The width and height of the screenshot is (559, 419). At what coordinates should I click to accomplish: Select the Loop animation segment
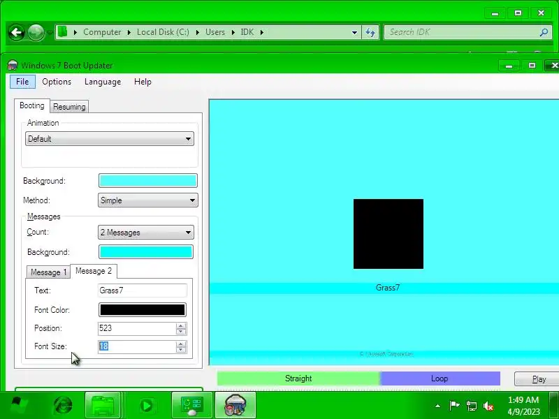(440, 378)
